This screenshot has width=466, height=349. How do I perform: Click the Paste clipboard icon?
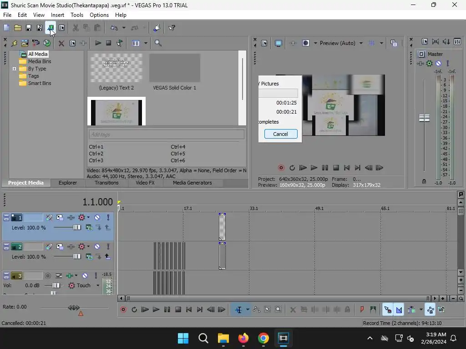[97, 28]
